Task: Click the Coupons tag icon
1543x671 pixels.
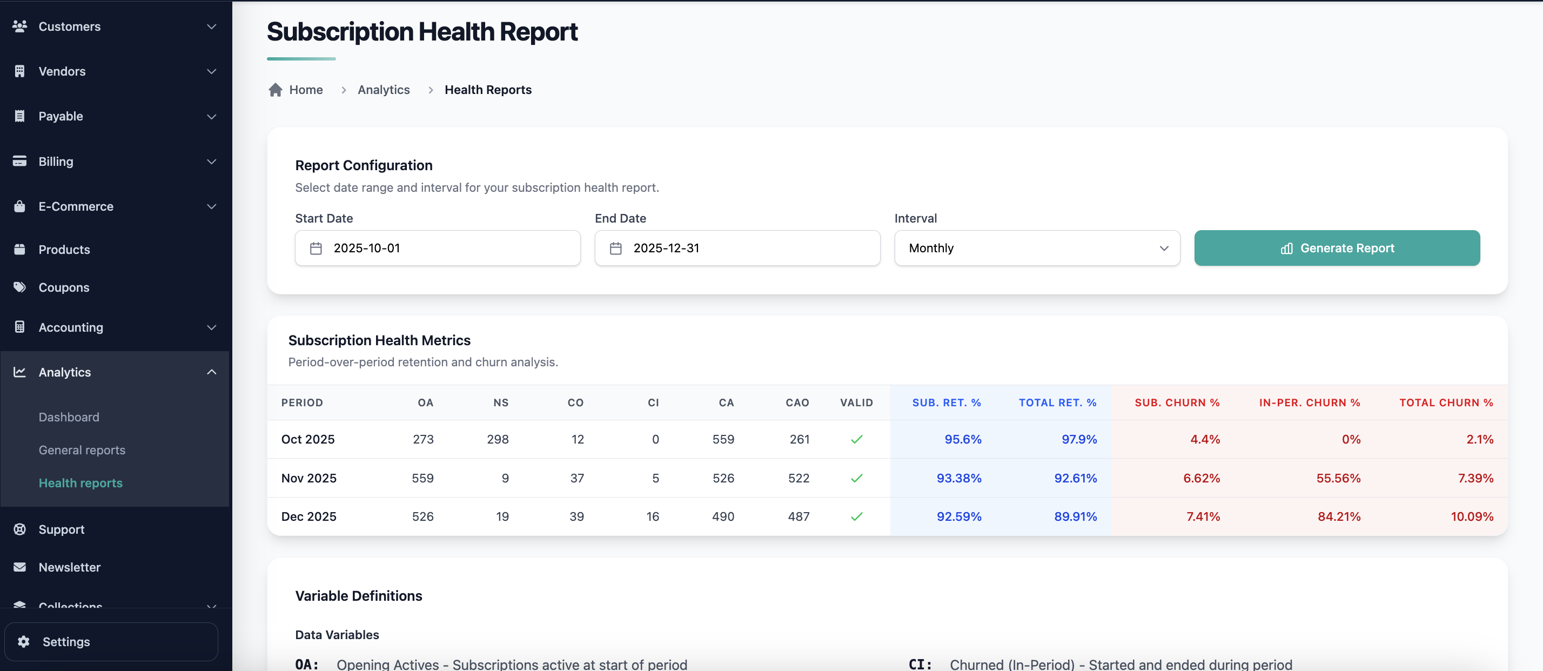Action: (x=20, y=287)
